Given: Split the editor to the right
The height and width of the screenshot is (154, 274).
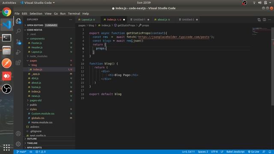Looking at the screenshot, I should coord(265,20).
